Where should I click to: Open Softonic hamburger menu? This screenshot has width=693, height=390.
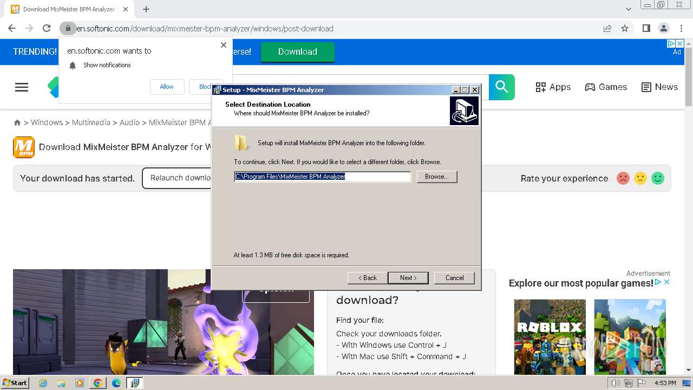point(22,87)
